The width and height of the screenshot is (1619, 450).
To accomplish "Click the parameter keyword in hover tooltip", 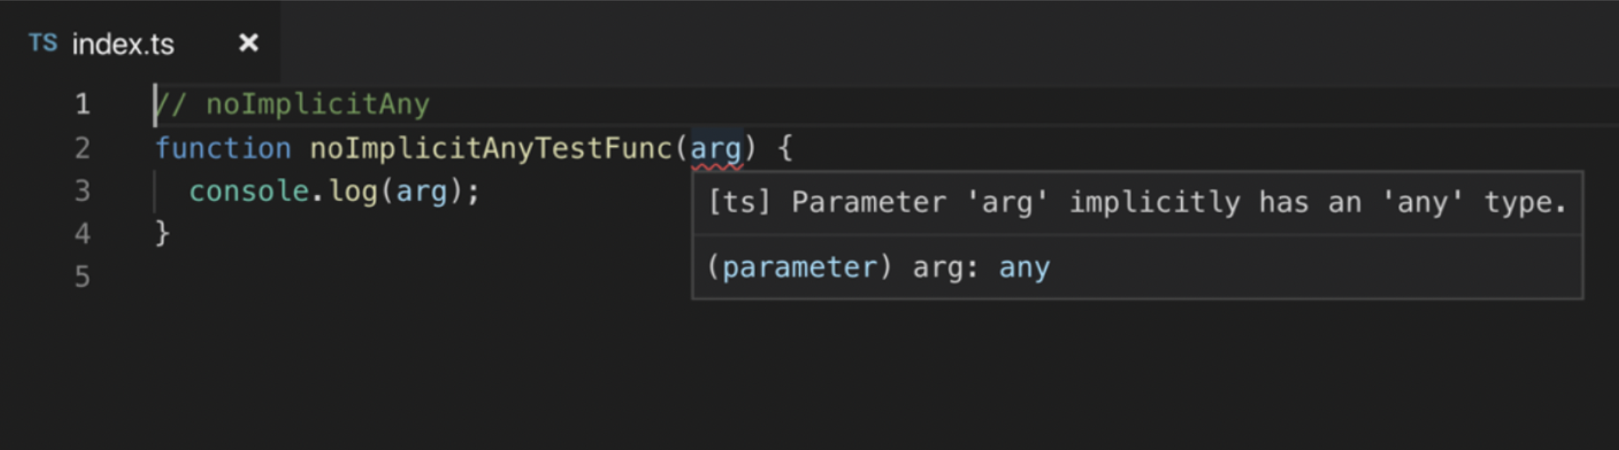I will pos(800,268).
